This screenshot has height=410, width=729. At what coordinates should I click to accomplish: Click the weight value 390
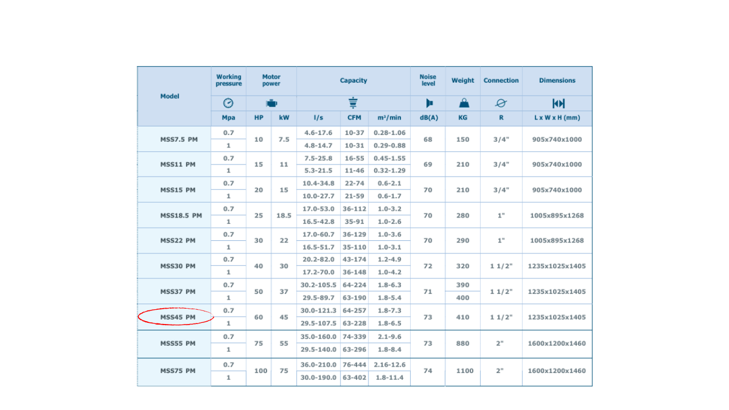tap(462, 285)
